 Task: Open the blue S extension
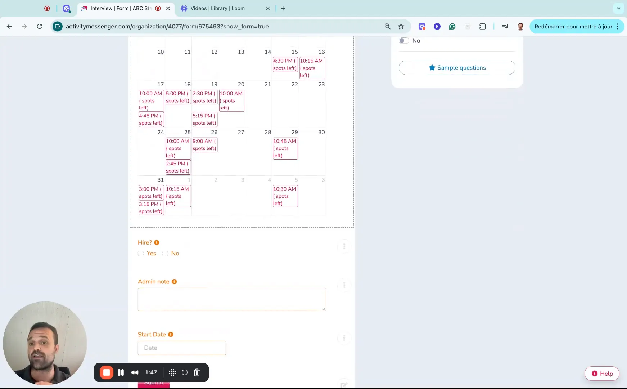[437, 26]
